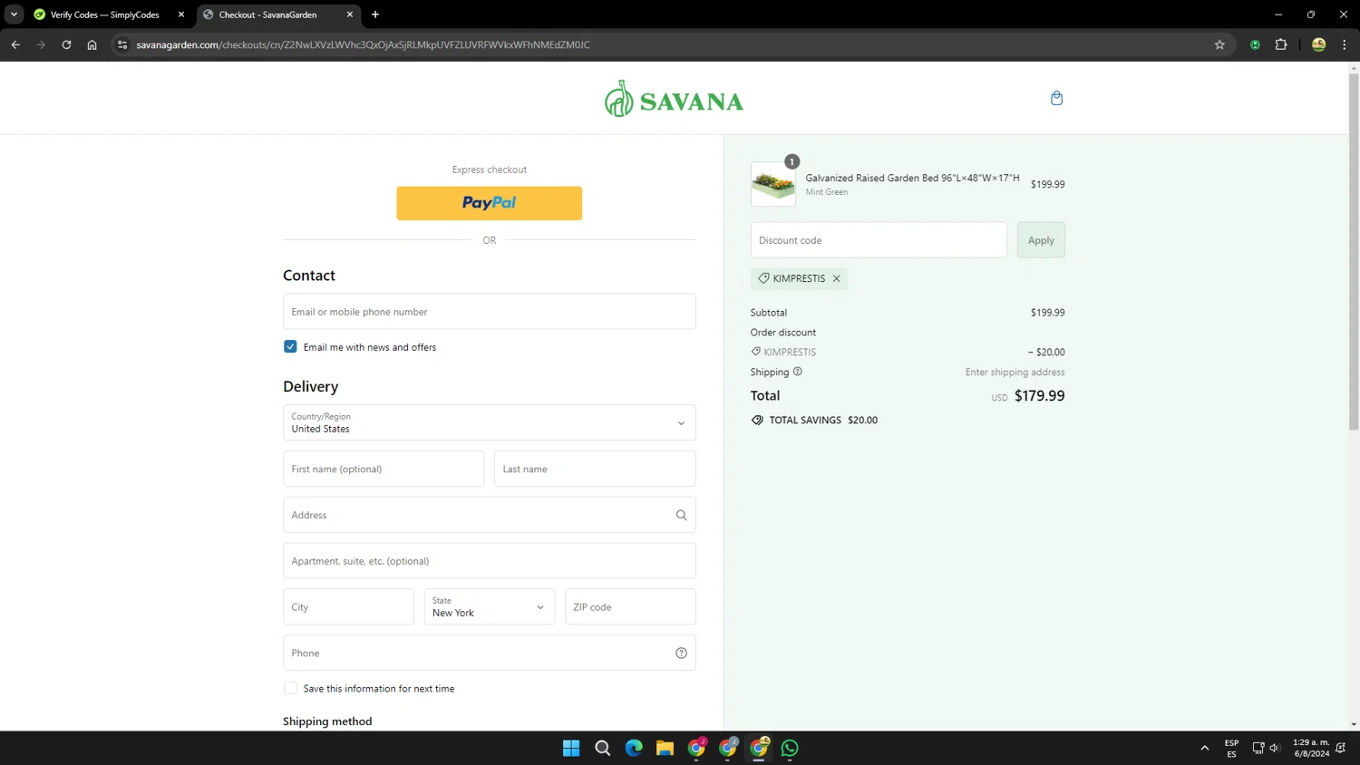Screen dimensions: 1360x765
Task: Click the Subtotal $199.99 value
Action: 1047,313
